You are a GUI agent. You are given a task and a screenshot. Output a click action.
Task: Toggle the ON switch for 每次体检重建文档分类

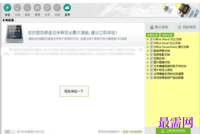10,132
